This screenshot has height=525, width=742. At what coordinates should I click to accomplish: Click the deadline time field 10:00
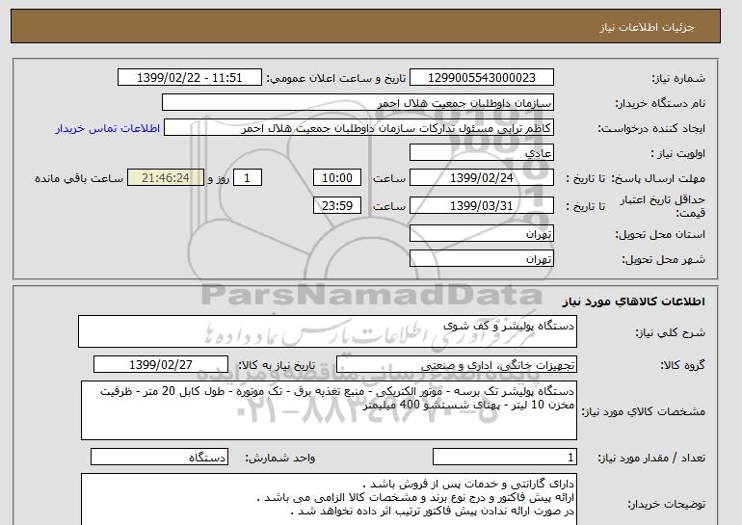(x=337, y=178)
